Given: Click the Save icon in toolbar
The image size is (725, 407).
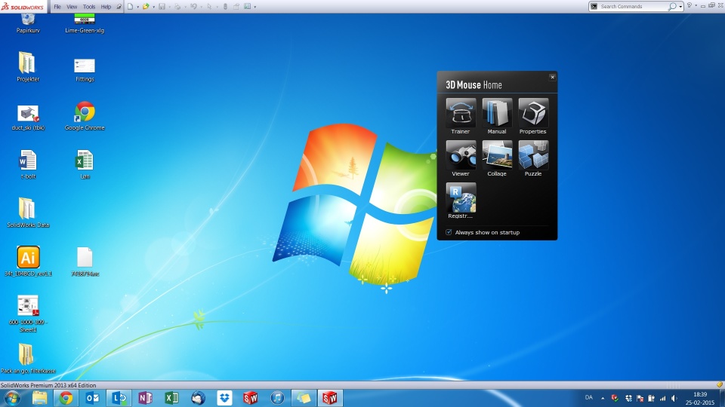Looking at the screenshot, I should pos(162,7).
